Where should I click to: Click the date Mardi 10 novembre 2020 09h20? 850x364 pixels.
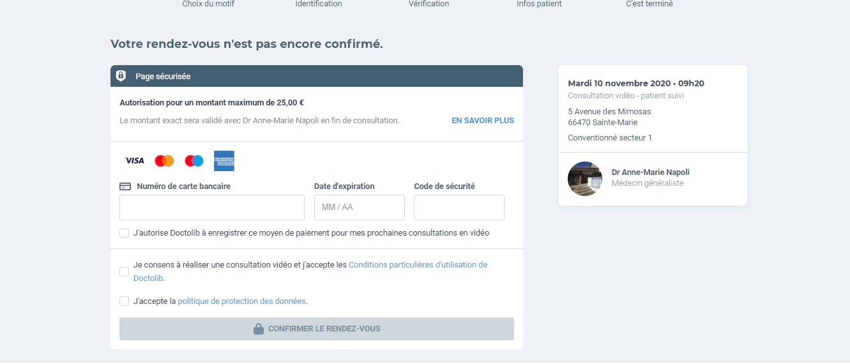[x=636, y=84]
